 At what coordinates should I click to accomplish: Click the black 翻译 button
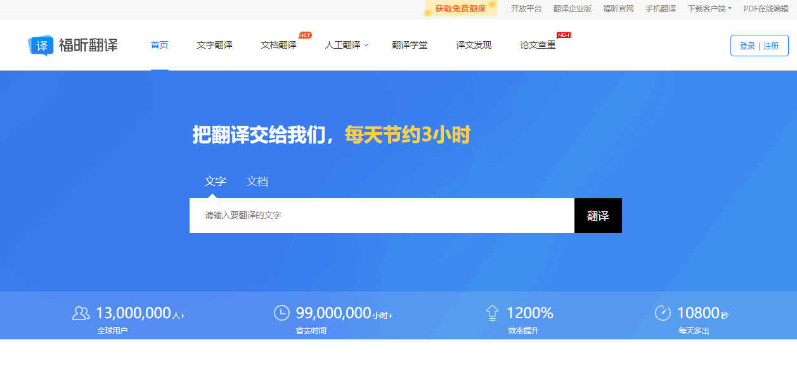click(x=598, y=216)
